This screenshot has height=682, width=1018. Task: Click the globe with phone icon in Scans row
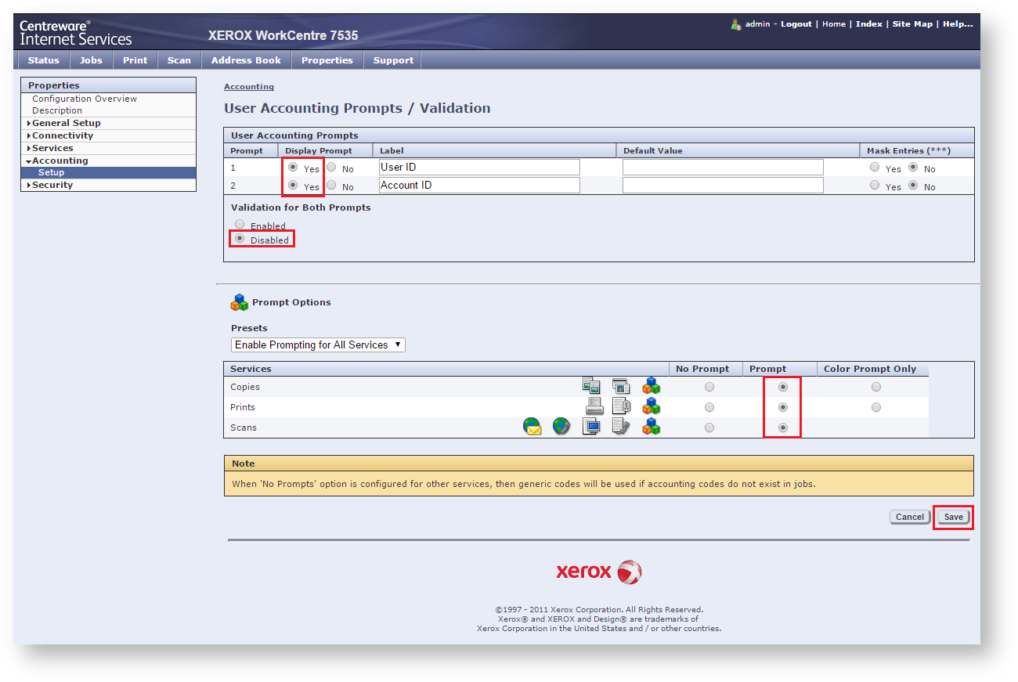pyautogui.click(x=561, y=427)
